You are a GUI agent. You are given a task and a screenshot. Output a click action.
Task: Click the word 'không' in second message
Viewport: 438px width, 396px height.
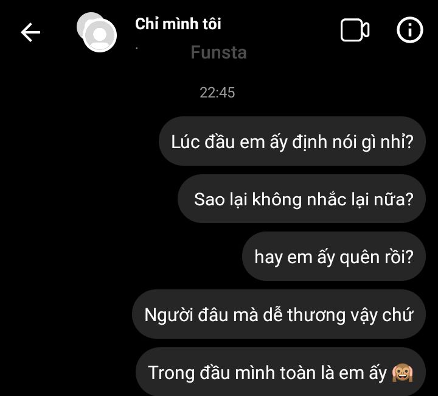[x=277, y=200]
